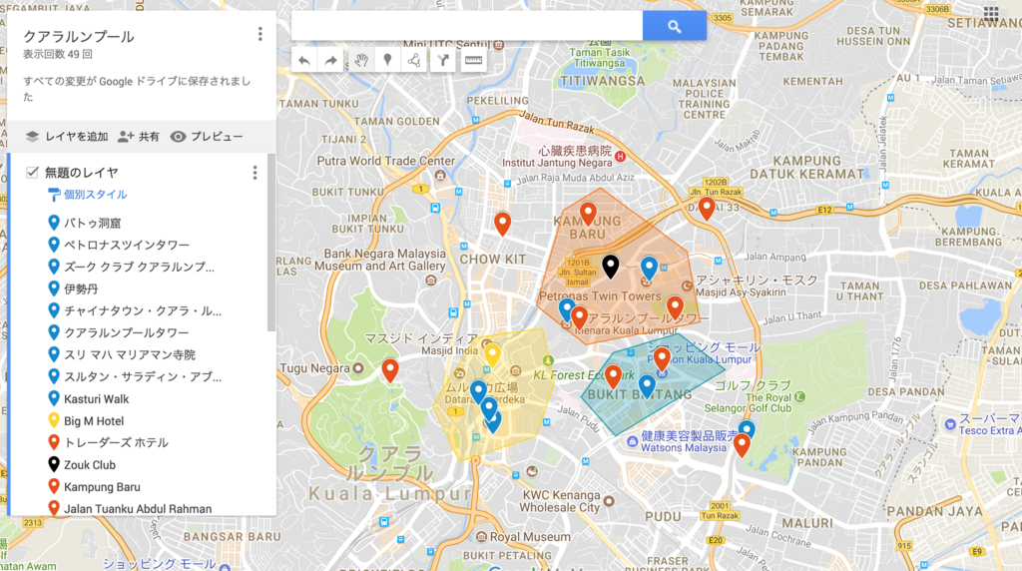Open the 個別スタイル style link
The width and height of the screenshot is (1022, 571).
88,195
